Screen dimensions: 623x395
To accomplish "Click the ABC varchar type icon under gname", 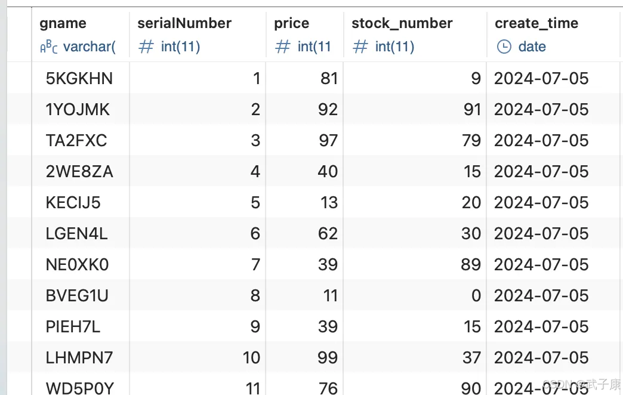I will point(48,47).
